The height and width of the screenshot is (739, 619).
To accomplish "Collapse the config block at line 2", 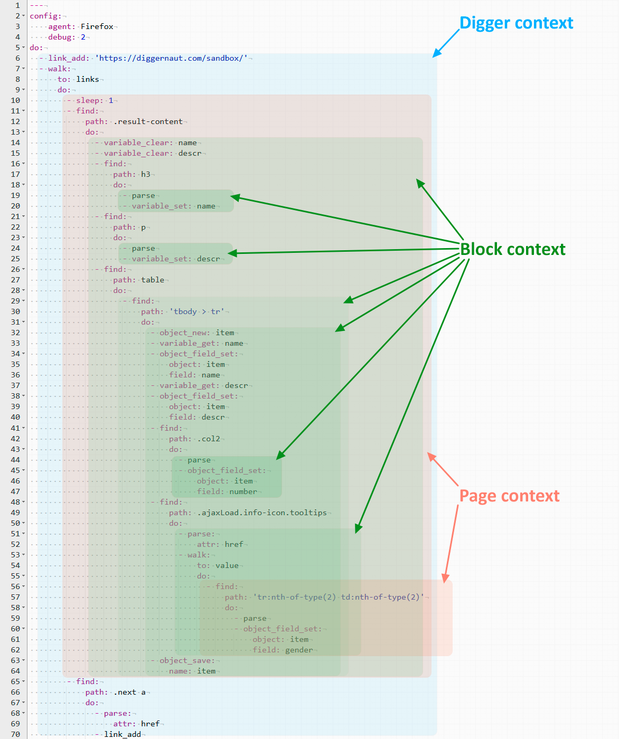I will point(24,16).
